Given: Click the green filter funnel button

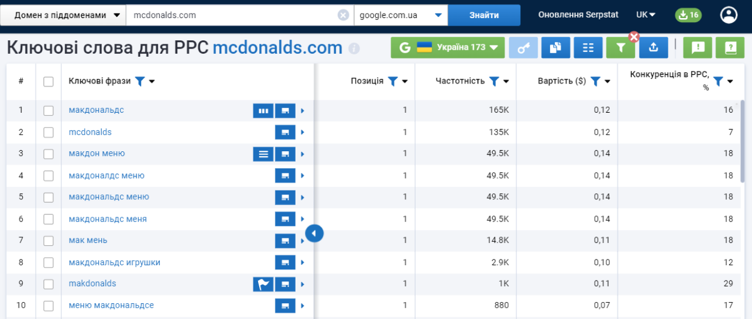Looking at the screenshot, I should tap(620, 48).
